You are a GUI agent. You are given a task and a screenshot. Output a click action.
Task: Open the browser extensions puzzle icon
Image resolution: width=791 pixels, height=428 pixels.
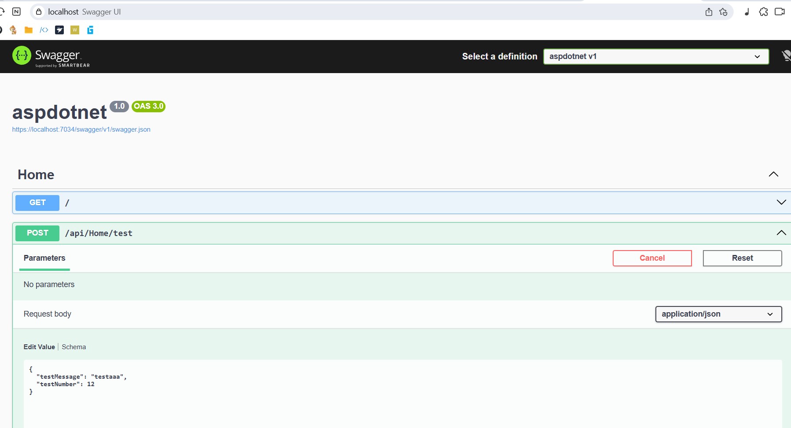point(764,12)
